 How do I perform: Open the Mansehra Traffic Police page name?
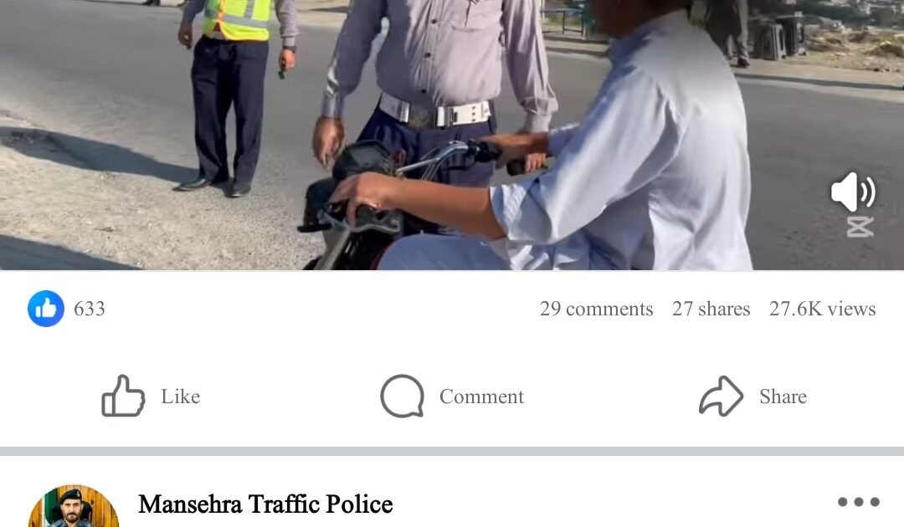click(265, 504)
